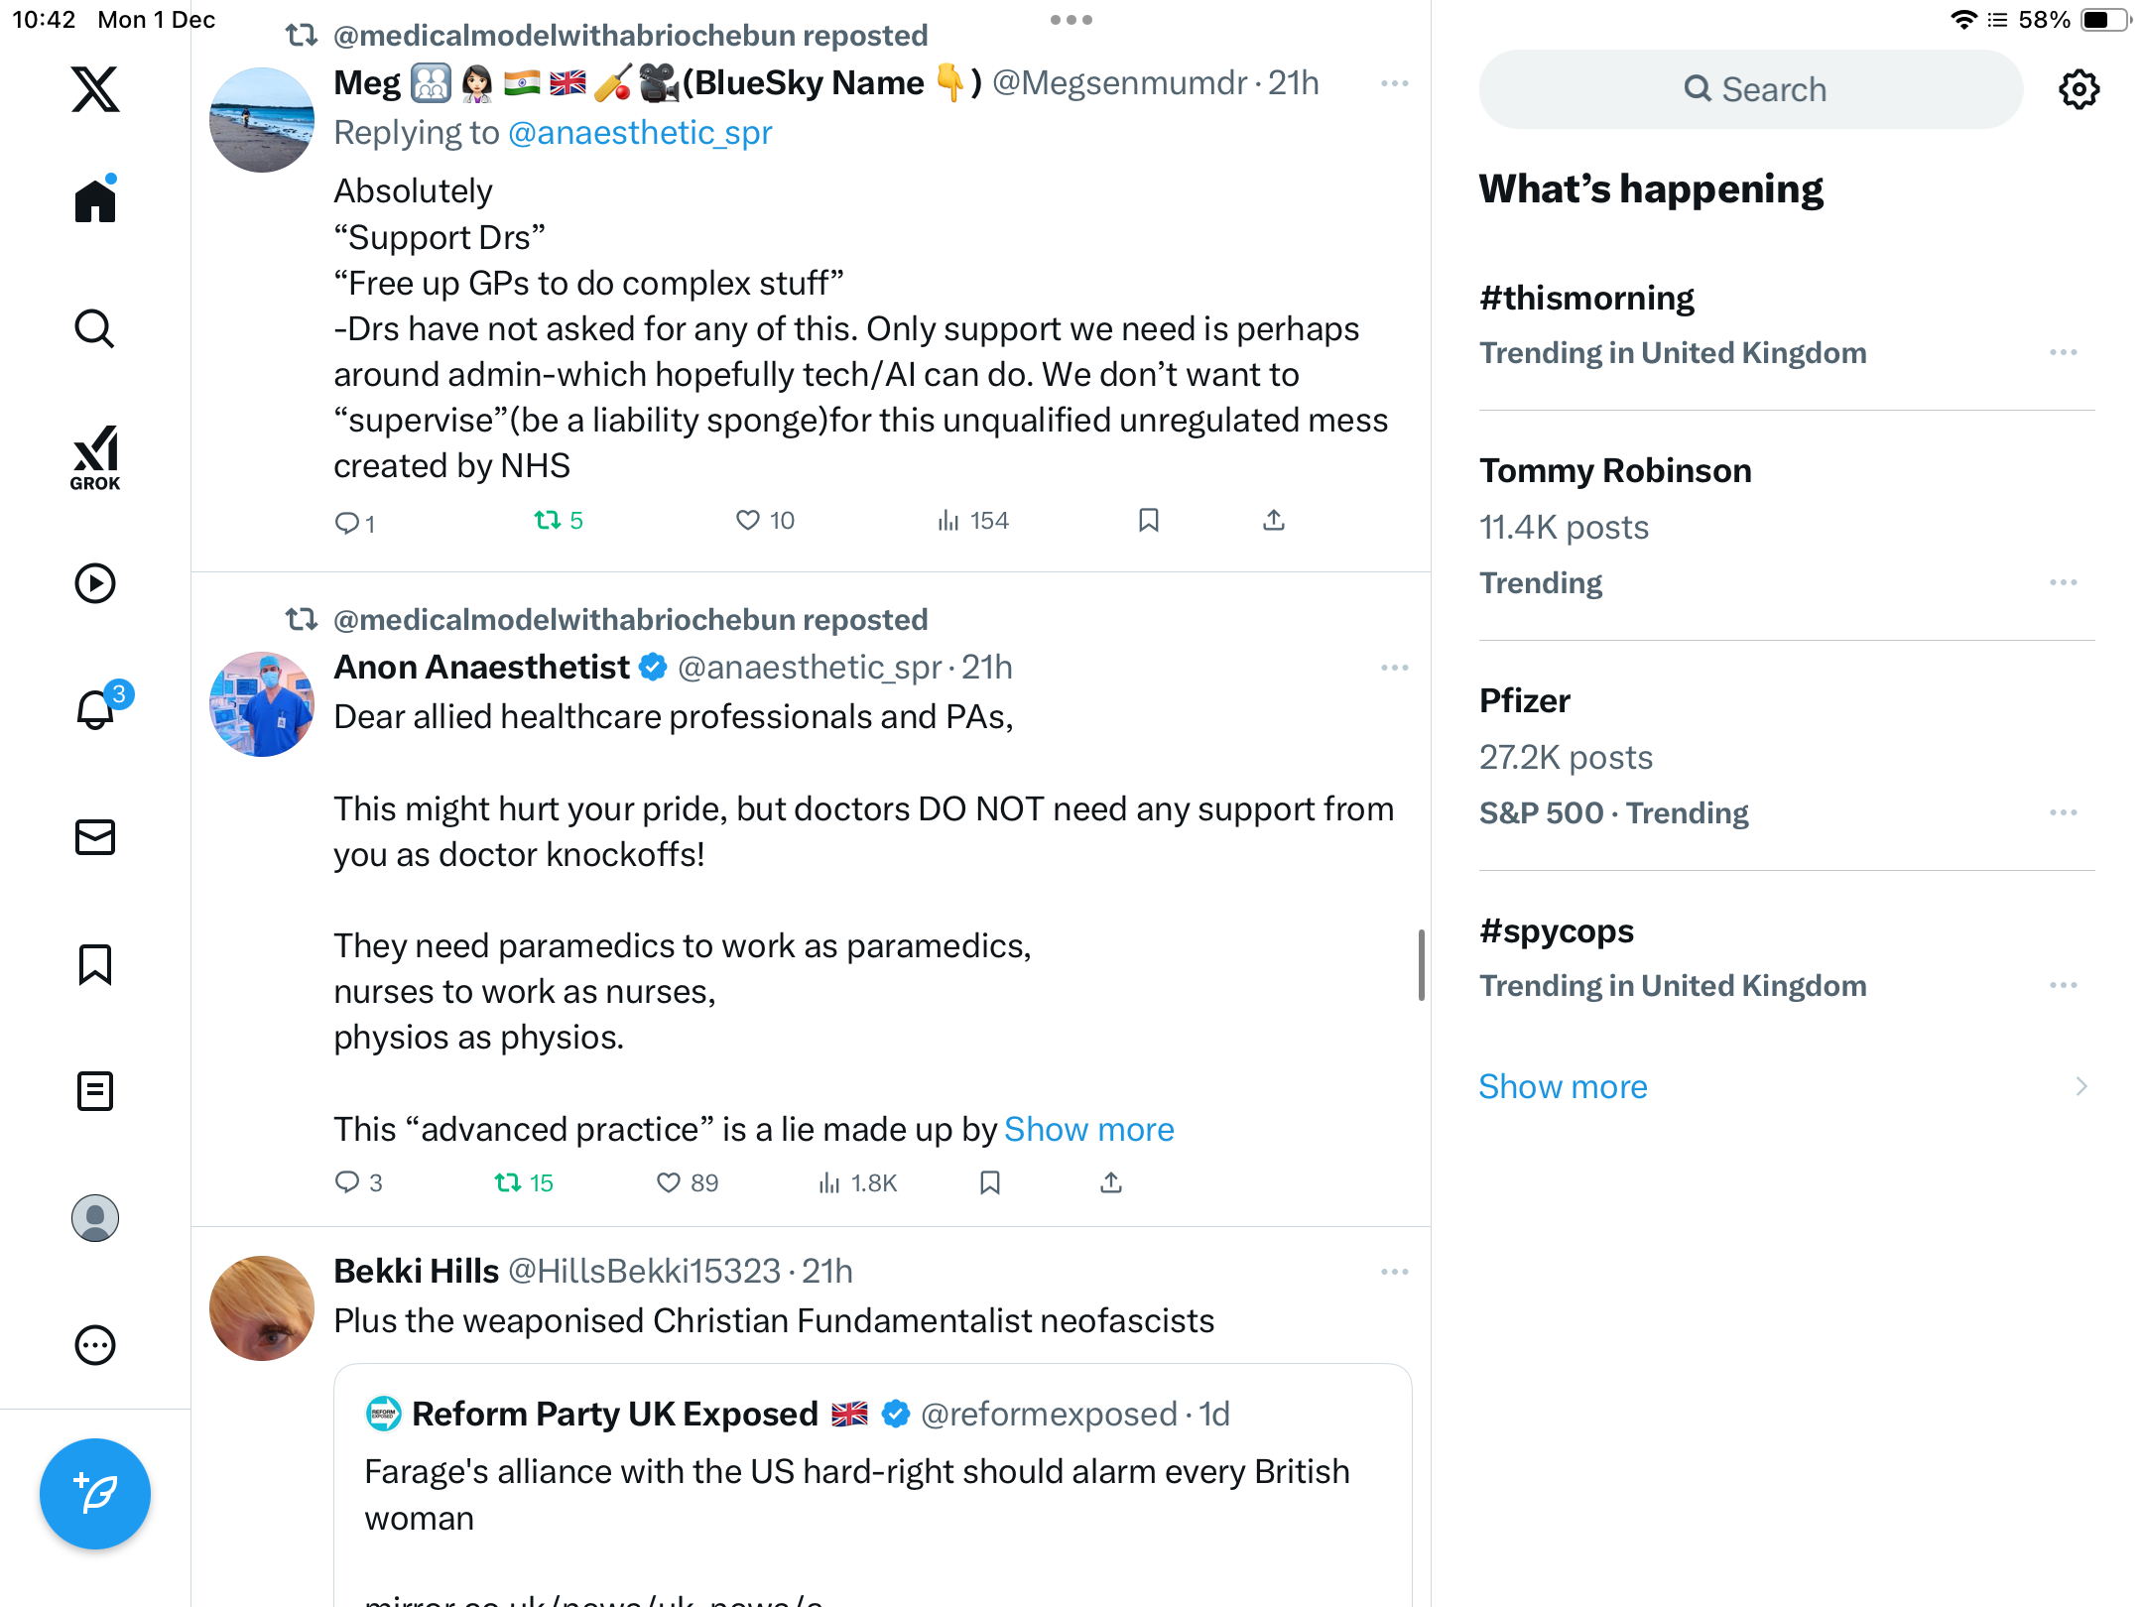2143x1607 pixels.
Task: Open the video play tab icon
Action: pos(95,583)
